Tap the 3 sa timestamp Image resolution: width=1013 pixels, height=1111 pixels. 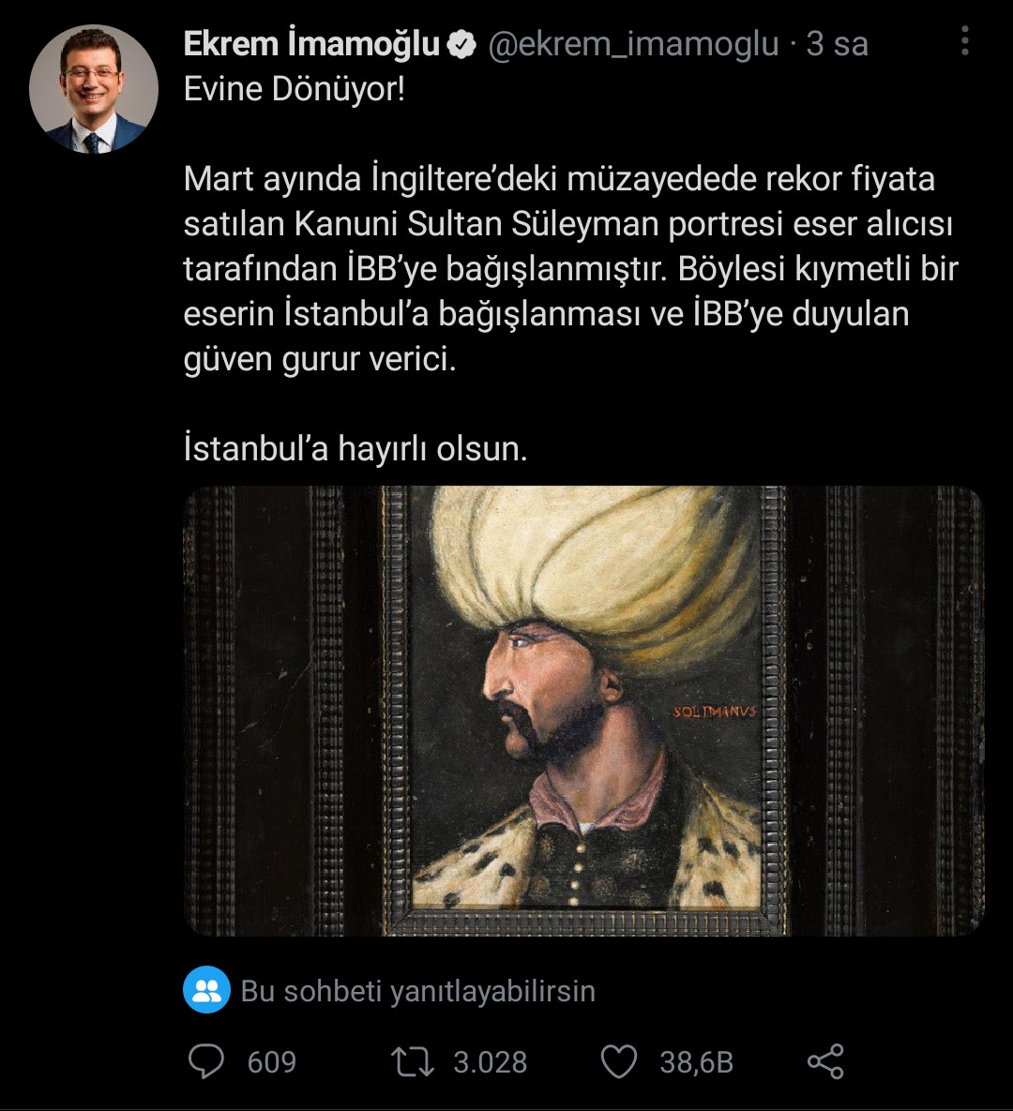click(837, 42)
